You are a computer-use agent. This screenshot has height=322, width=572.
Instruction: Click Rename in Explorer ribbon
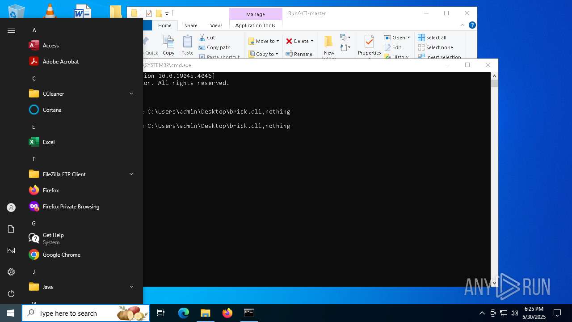tap(299, 54)
